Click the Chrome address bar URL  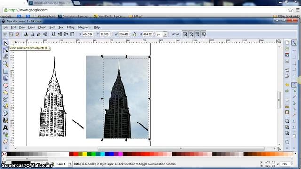[x=28, y=10]
